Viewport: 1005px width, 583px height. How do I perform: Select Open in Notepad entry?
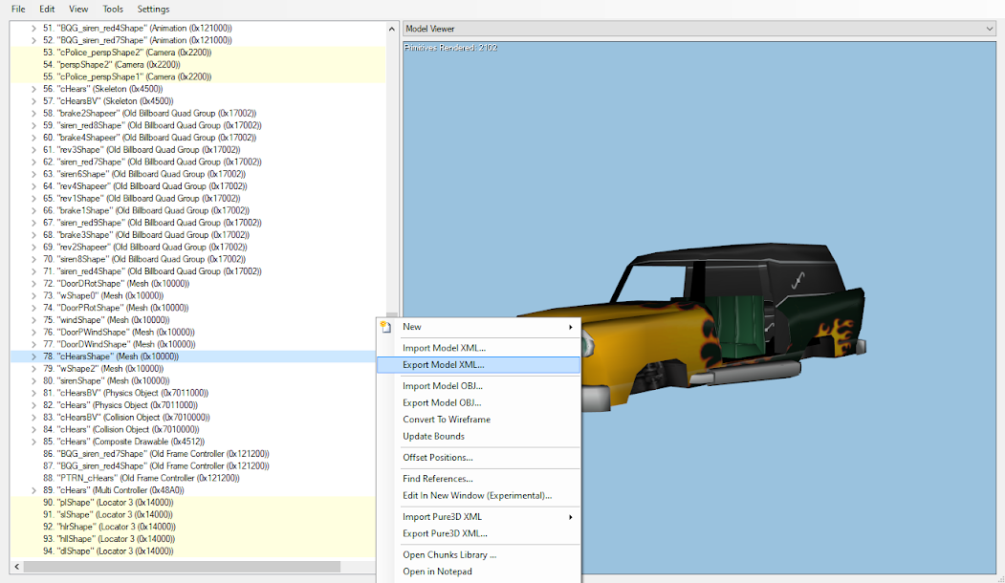437,572
